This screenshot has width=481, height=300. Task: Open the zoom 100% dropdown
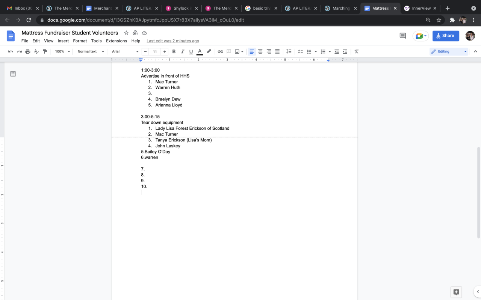point(62,51)
